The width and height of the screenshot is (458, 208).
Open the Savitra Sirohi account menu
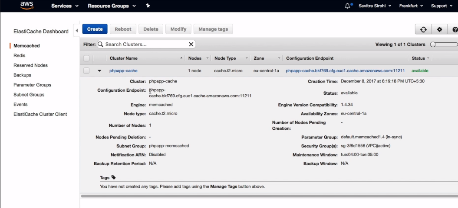click(x=375, y=6)
